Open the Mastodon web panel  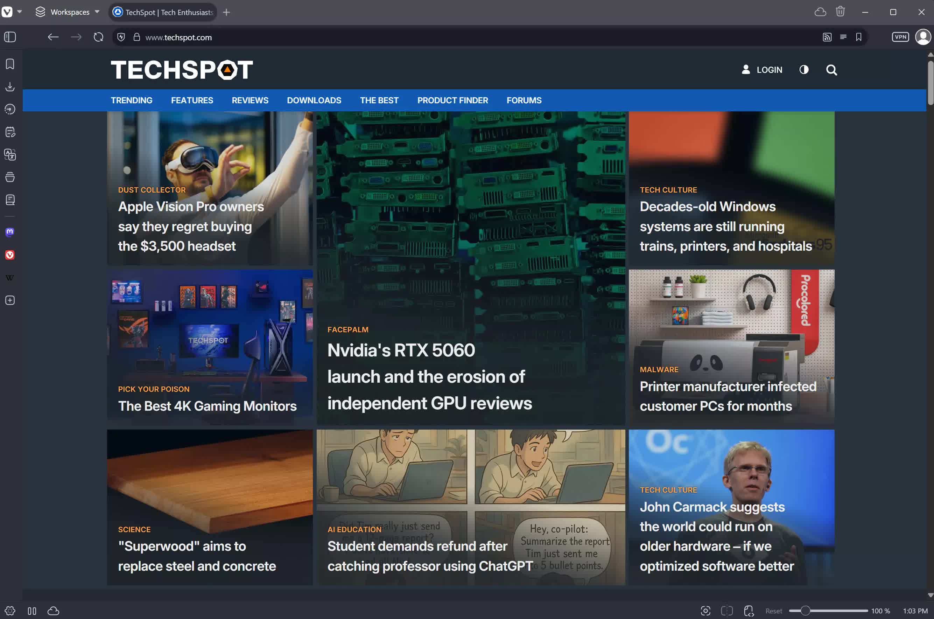pyautogui.click(x=10, y=232)
